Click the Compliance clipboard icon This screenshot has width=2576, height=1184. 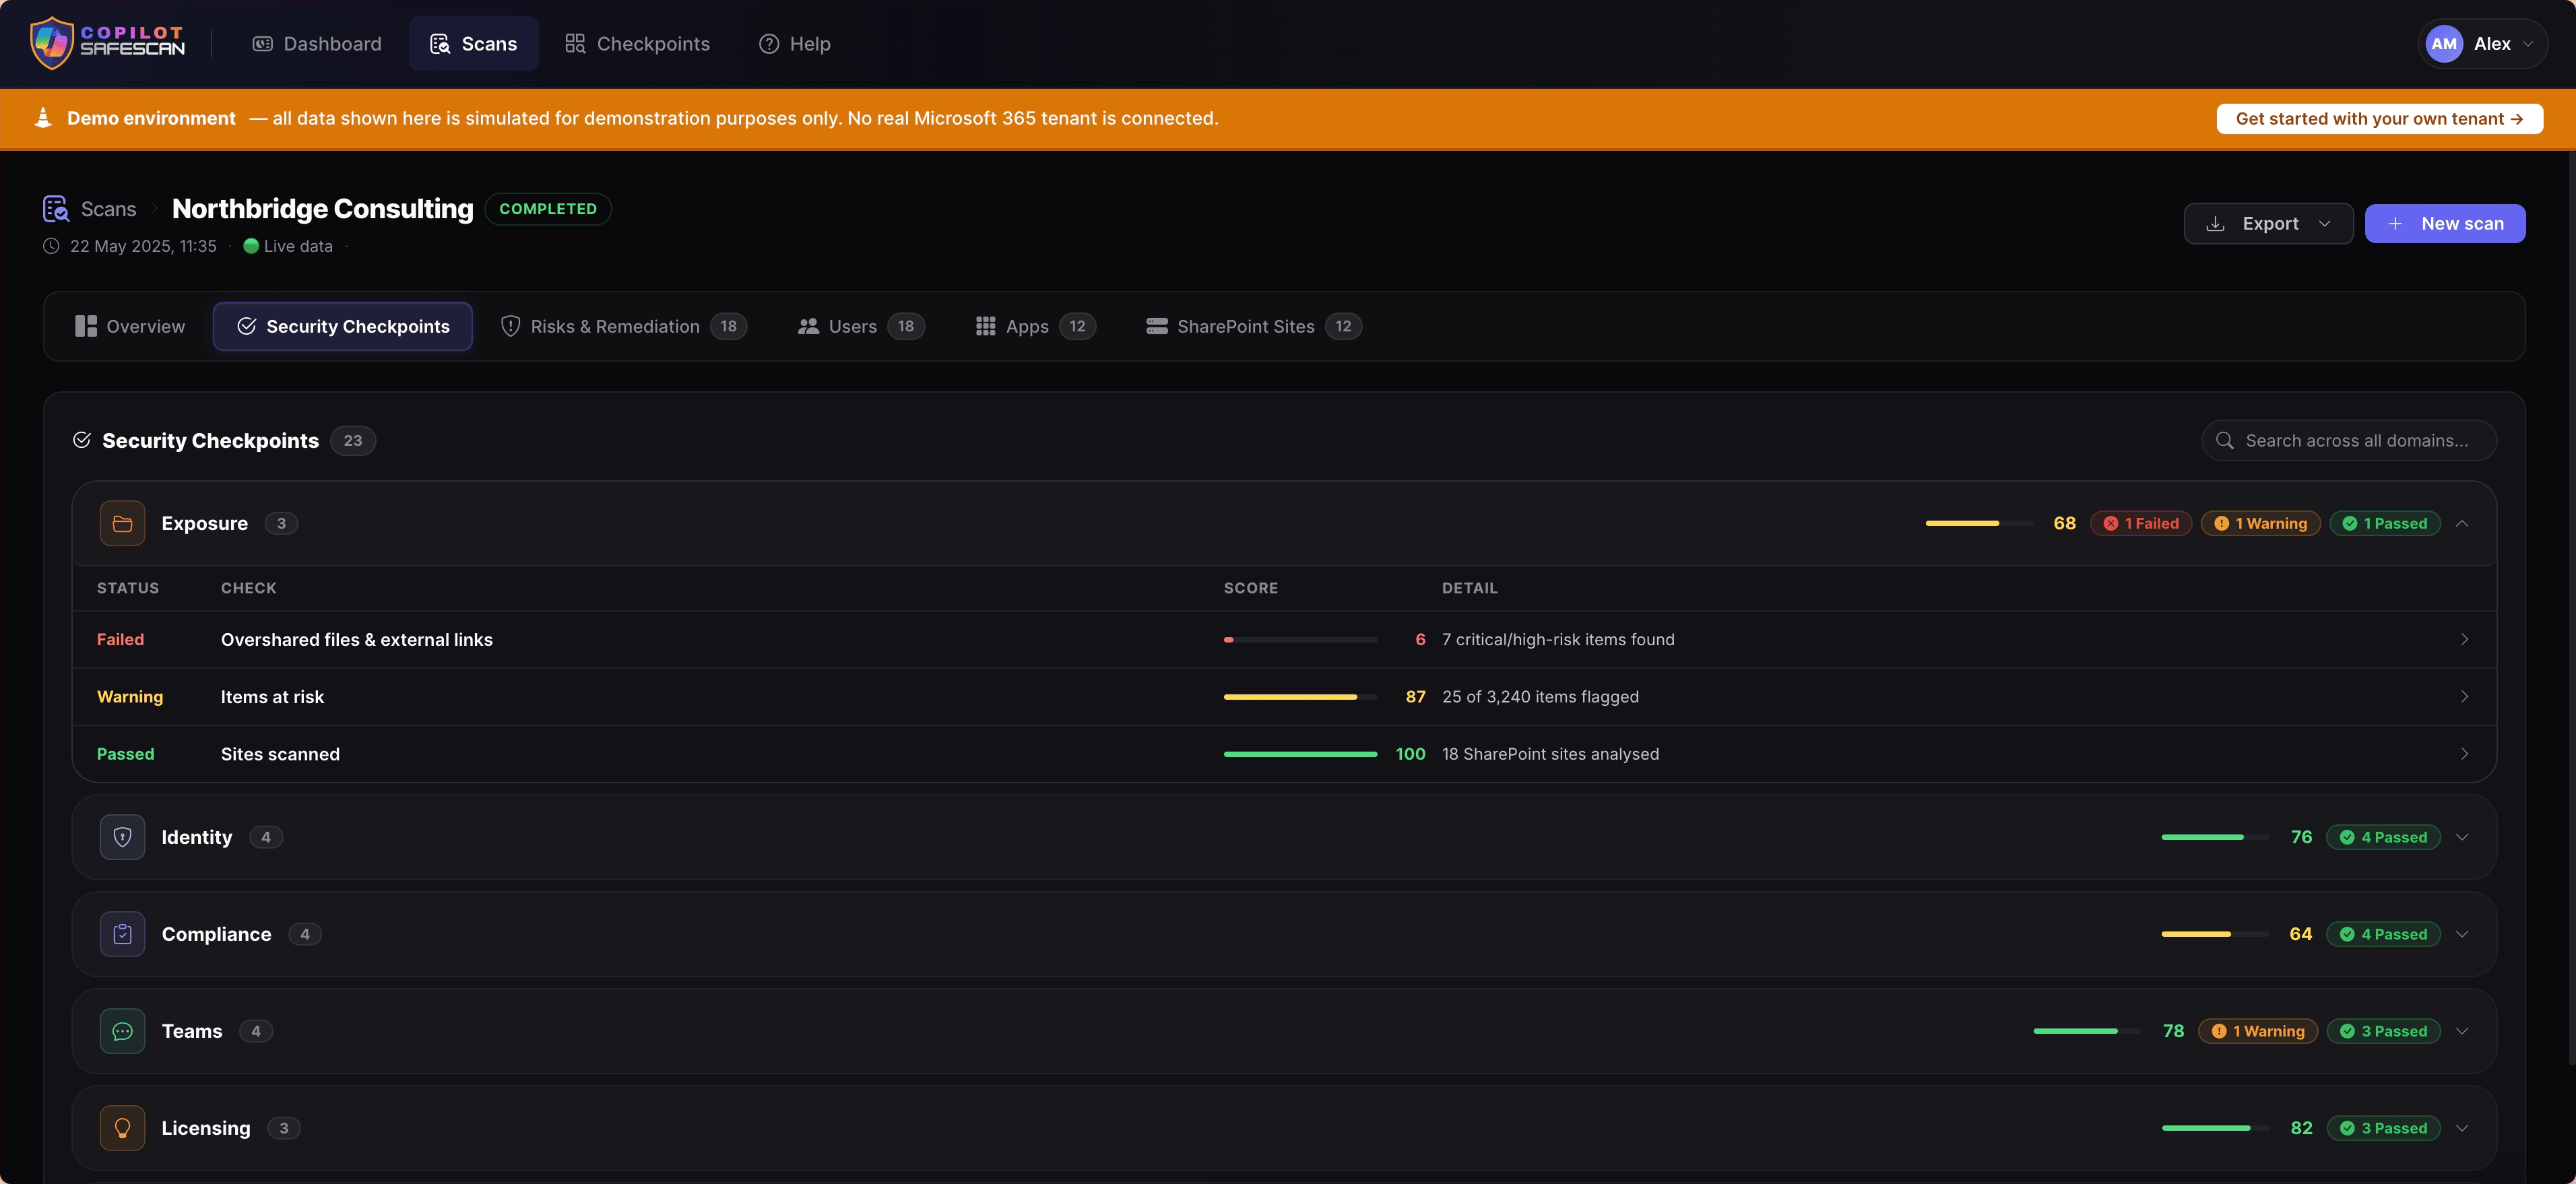[x=122, y=934]
